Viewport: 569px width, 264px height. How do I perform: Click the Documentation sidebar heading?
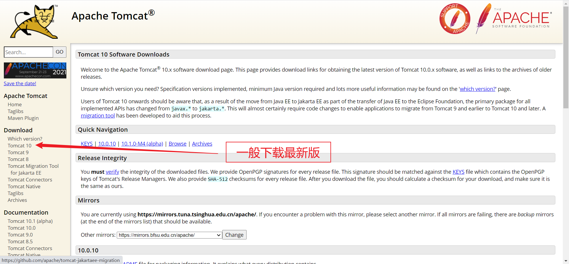tap(26, 213)
